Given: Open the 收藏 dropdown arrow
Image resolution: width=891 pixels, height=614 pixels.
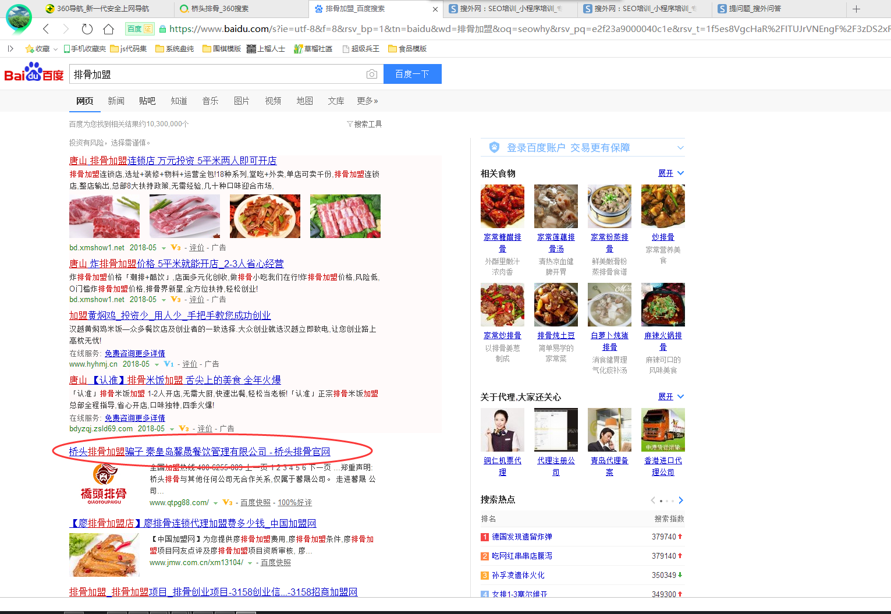Looking at the screenshot, I should click(55, 49).
